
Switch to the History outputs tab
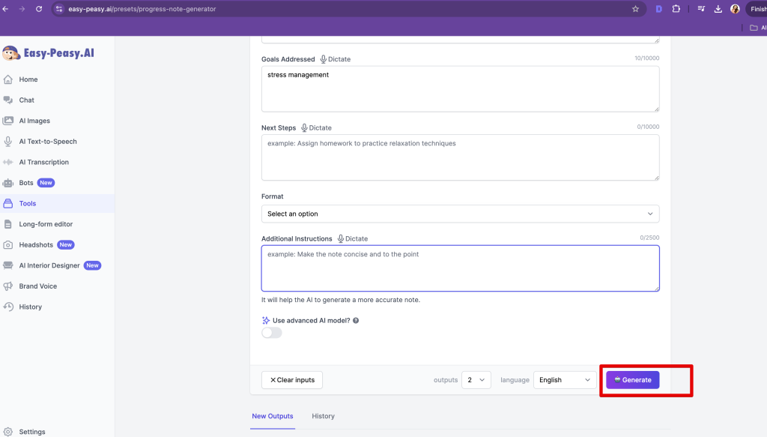coord(323,416)
